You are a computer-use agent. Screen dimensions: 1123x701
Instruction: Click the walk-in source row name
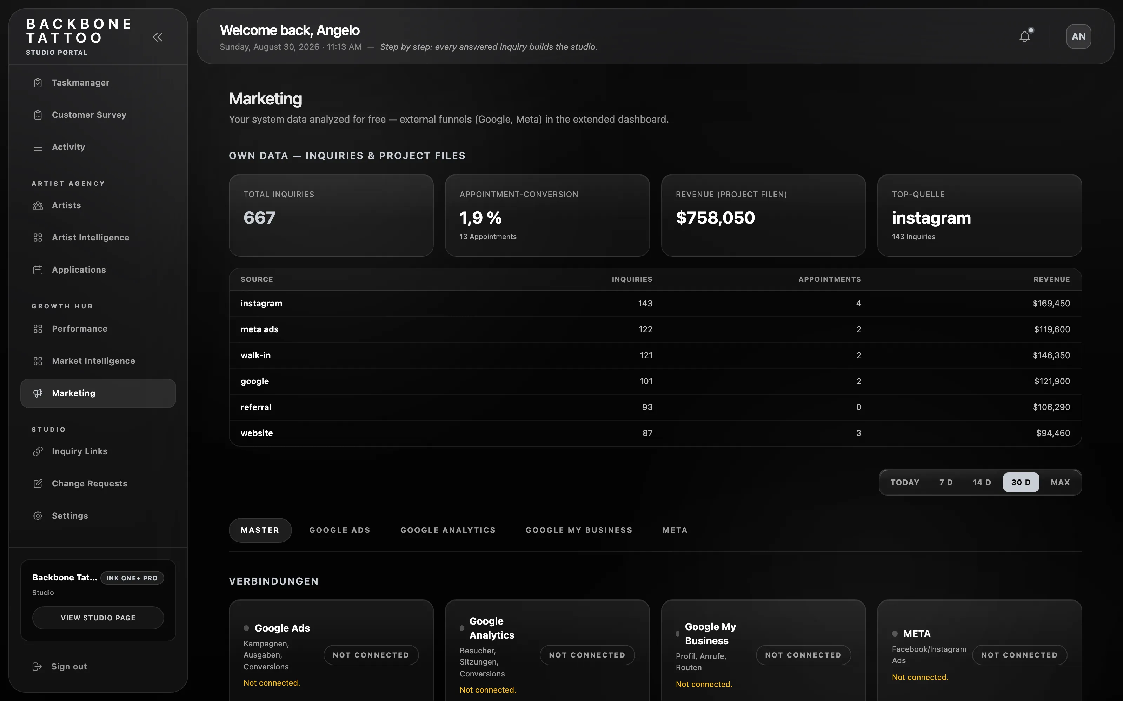pyautogui.click(x=255, y=356)
